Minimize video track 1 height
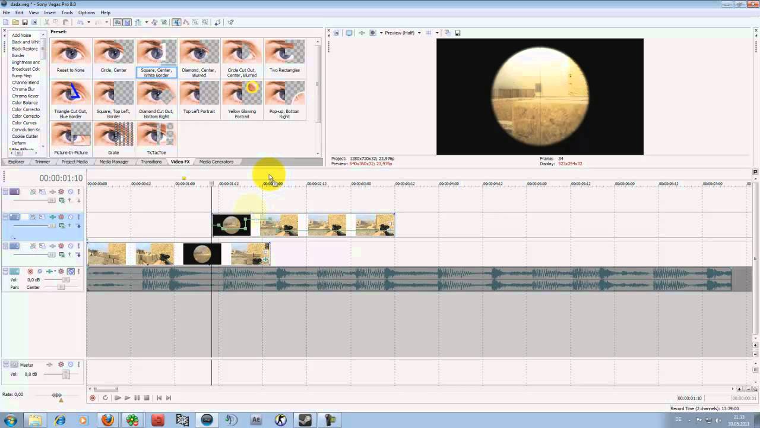The image size is (760, 428). point(5,190)
